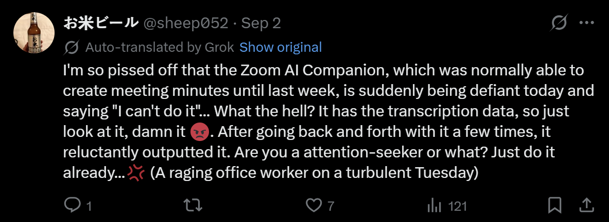
Task: Click the share post icon
Action: pyautogui.click(x=586, y=206)
